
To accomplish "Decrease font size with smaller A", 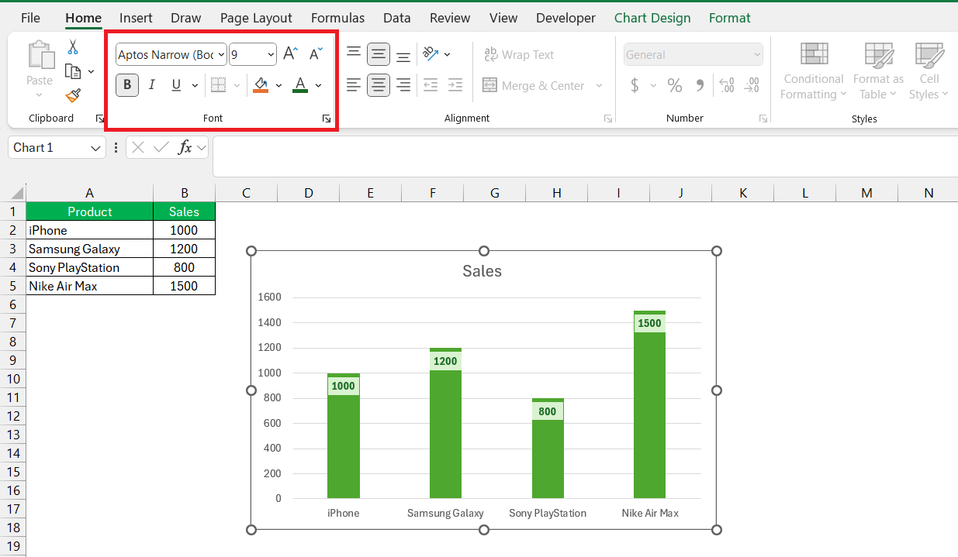I will pos(316,54).
